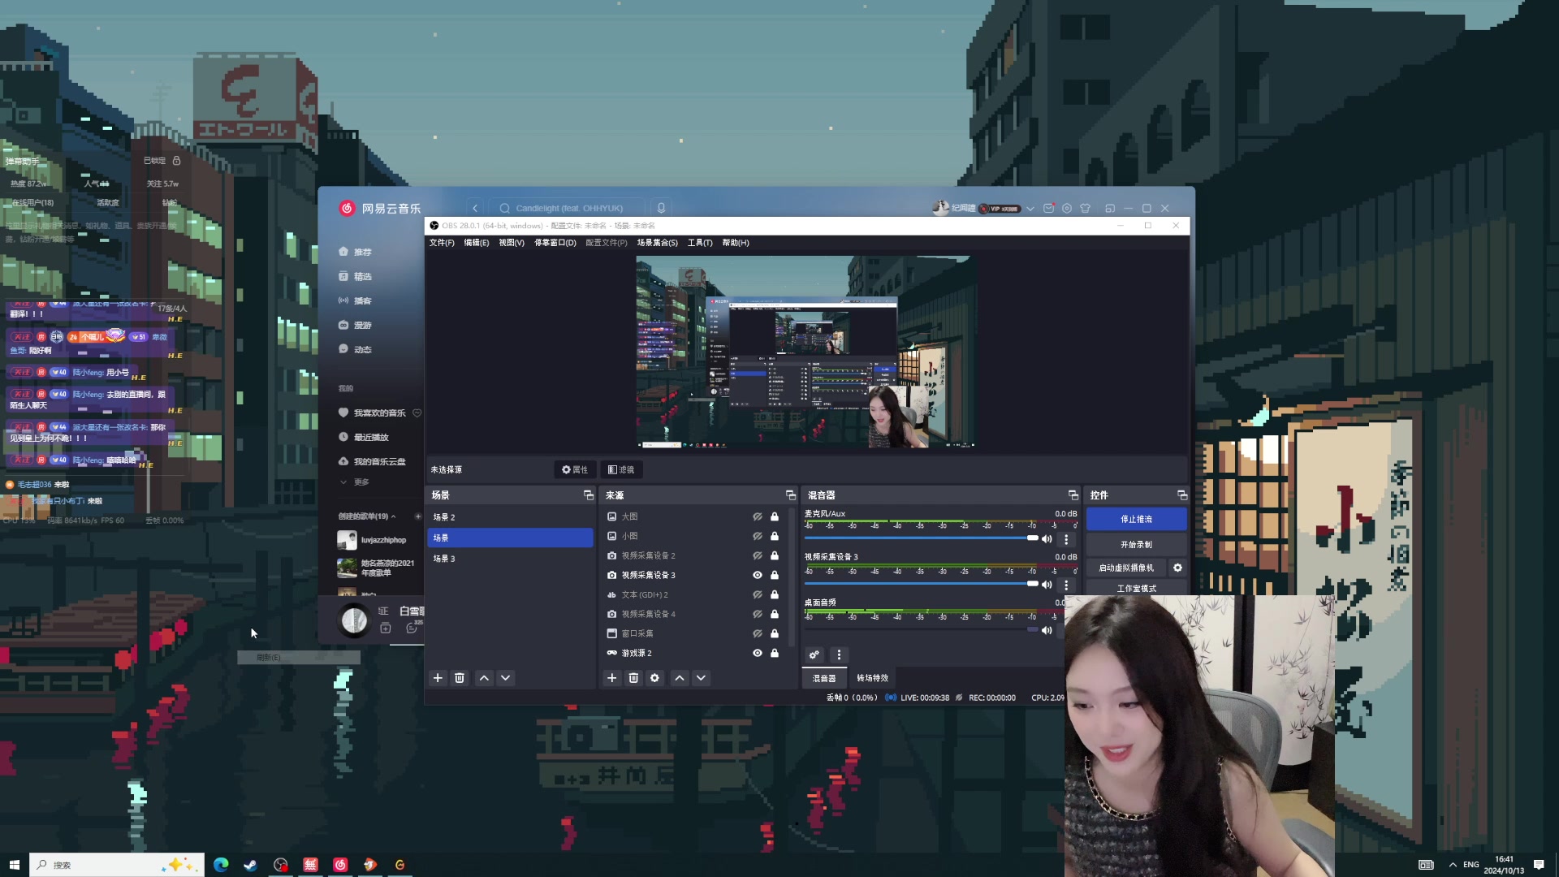Show the 文本 (GDI+) 2 source
1559x877 pixels.
(x=758, y=594)
